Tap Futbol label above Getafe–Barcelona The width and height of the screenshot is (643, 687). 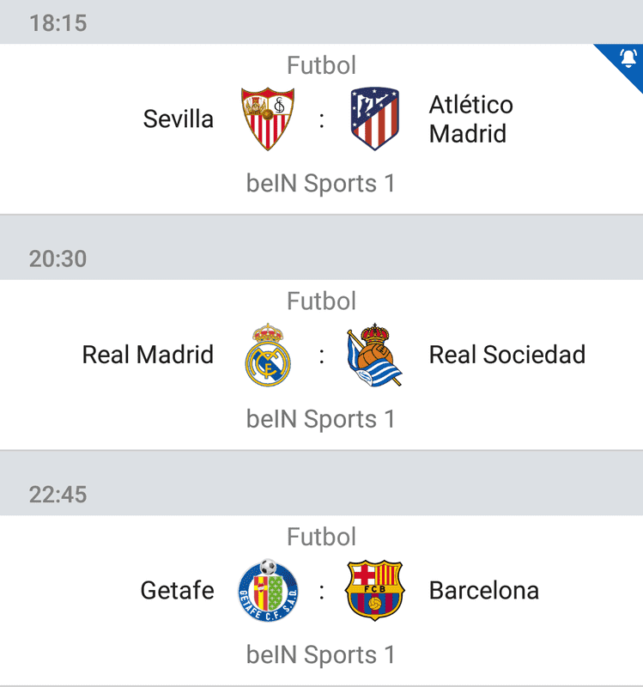(321, 537)
